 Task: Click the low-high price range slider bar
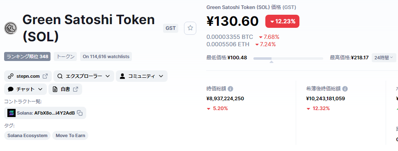288,59
